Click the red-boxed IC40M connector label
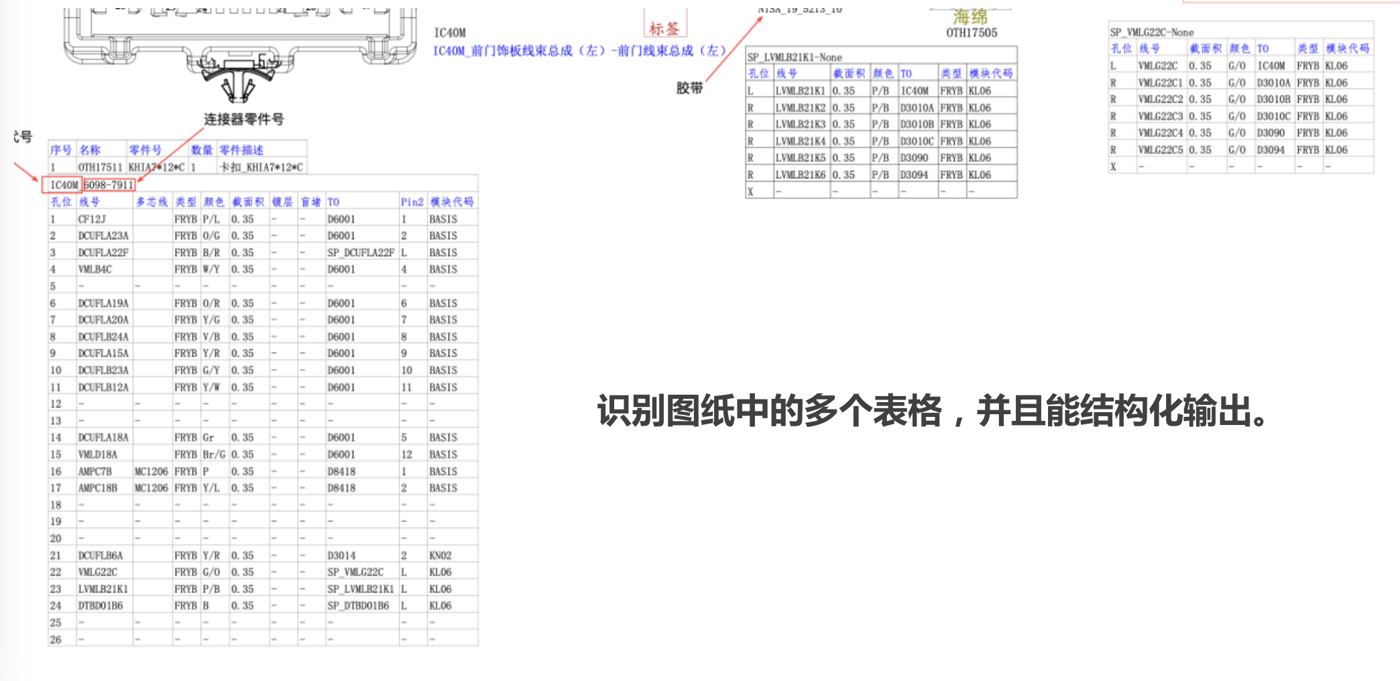This screenshot has height=681, width=1400. tap(63, 185)
